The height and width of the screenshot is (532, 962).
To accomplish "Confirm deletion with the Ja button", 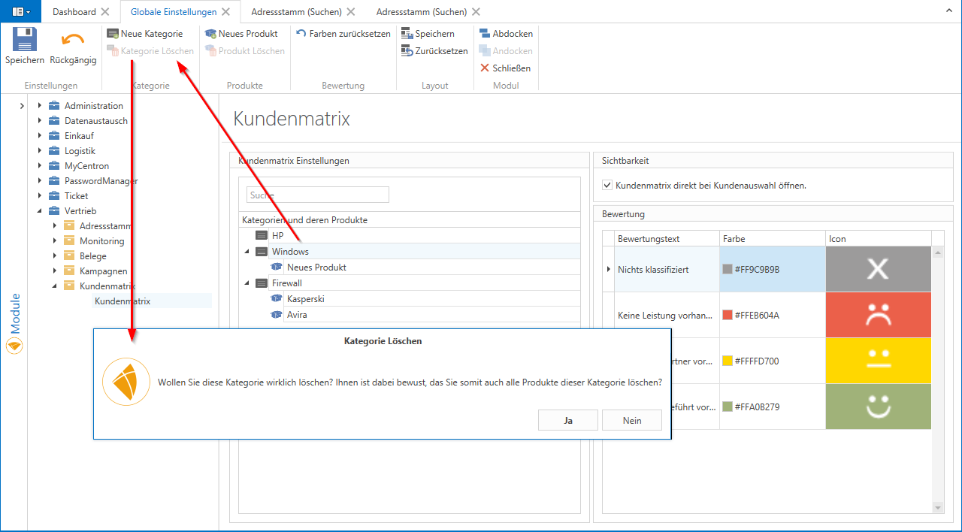I will click(568, 420).
